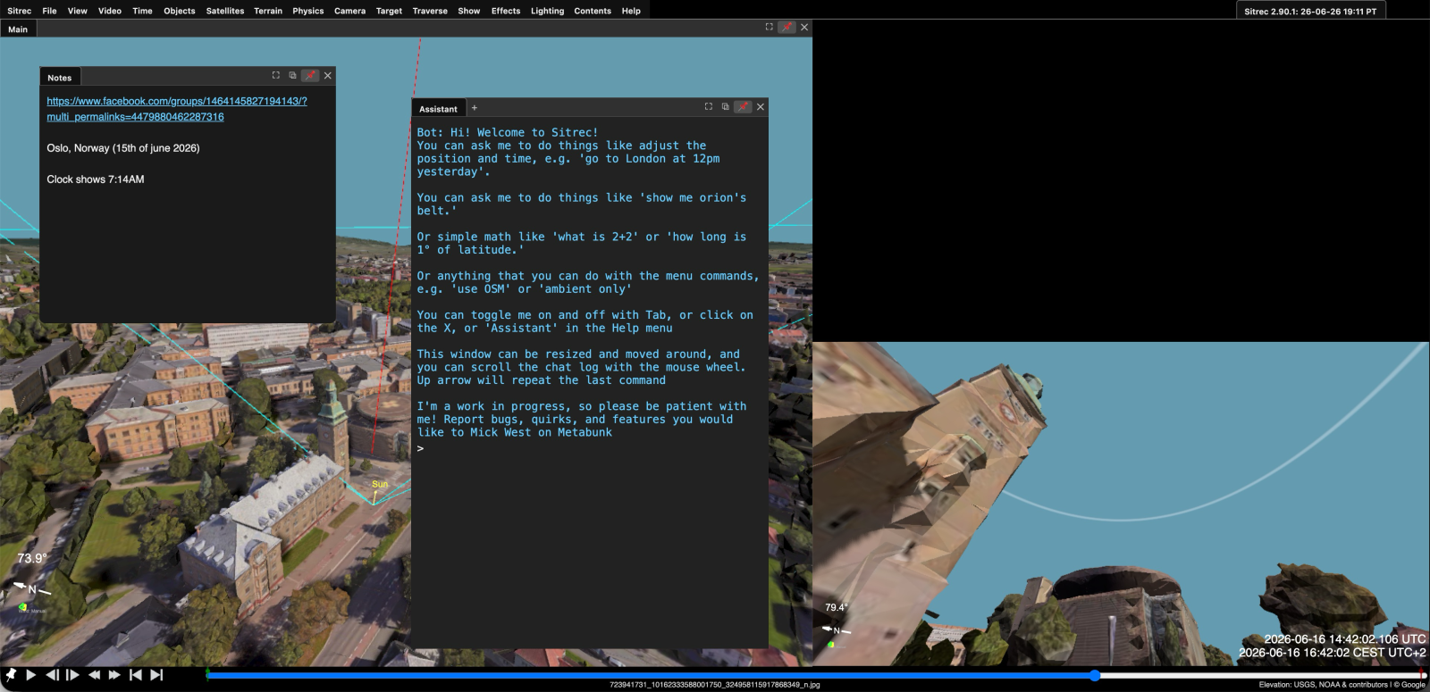1430x692 pixels.
Task: Click the small green marker dot in the main view
Action: 23,607
